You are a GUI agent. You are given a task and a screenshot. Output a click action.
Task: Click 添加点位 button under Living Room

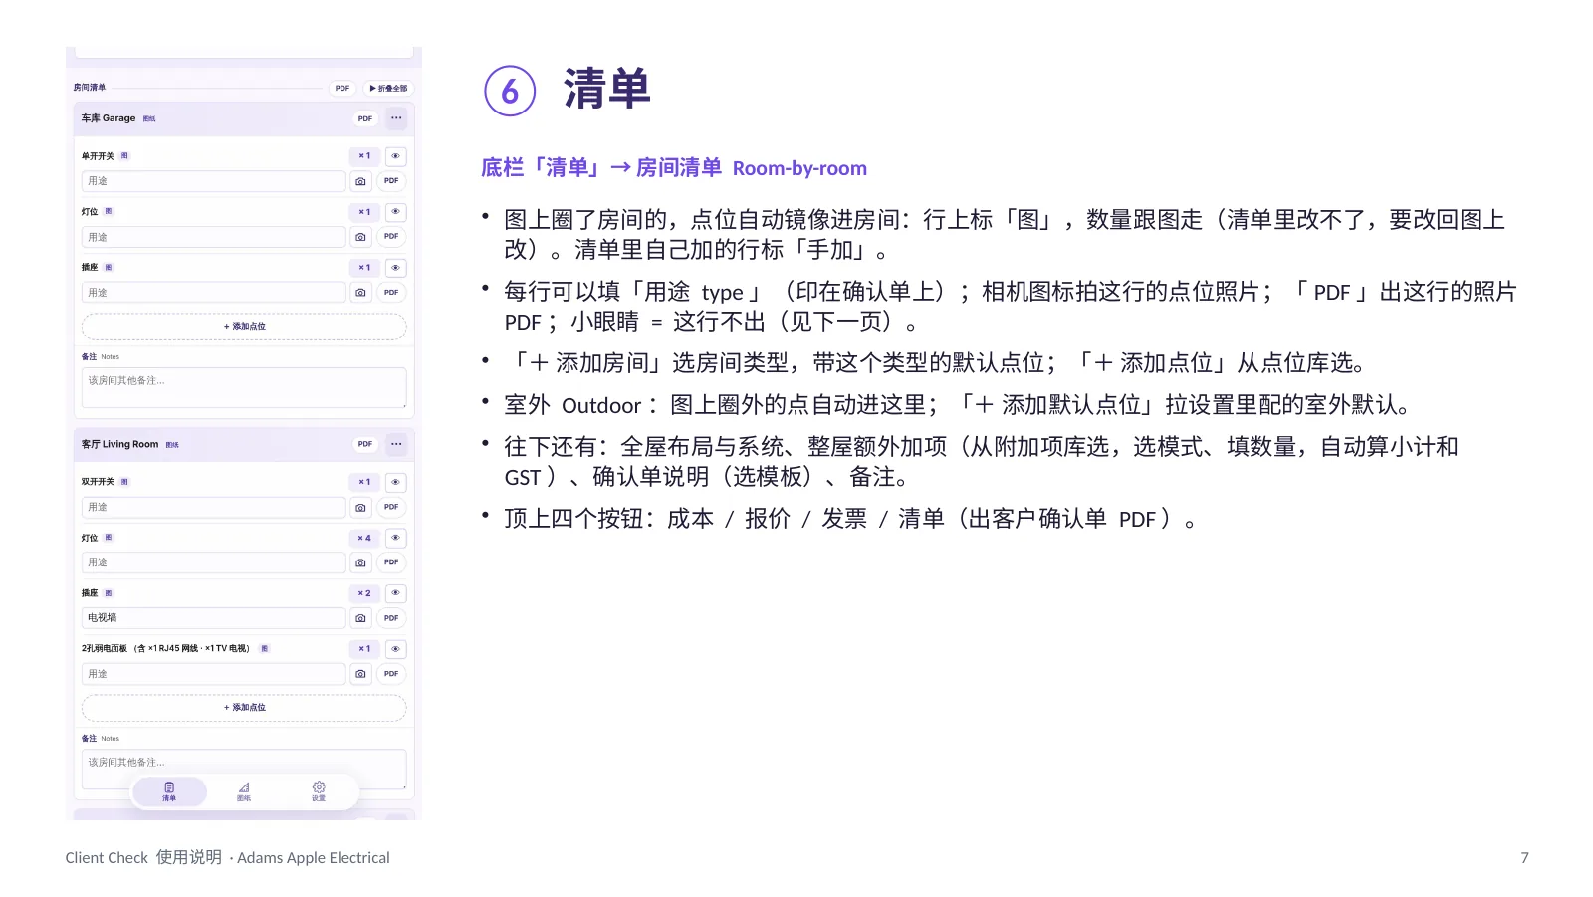pyautogui.click(x=244, y=707)
